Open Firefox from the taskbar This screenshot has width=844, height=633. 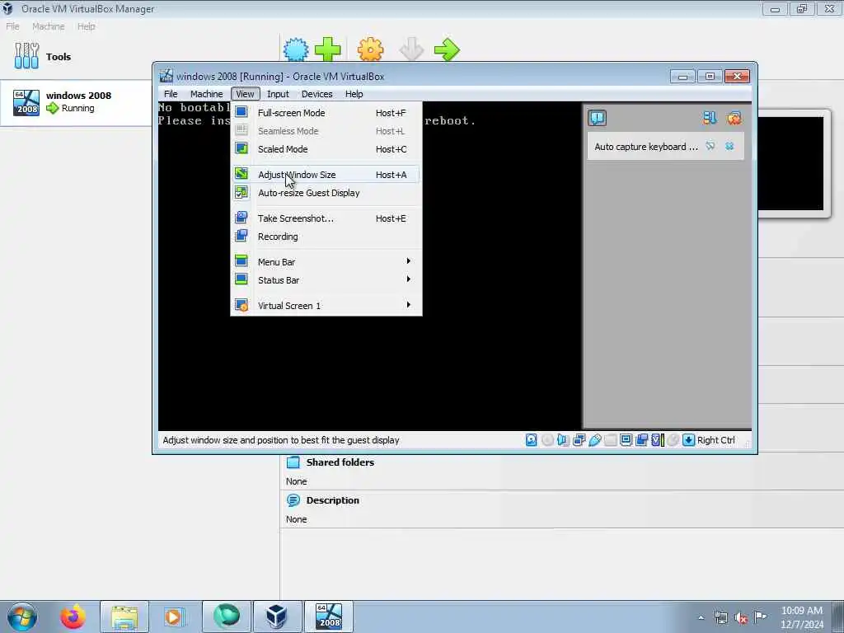pos(73,617)
